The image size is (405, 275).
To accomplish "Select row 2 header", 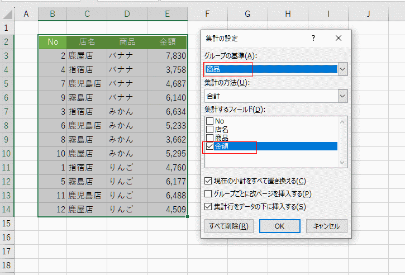I will pos(7,42).
